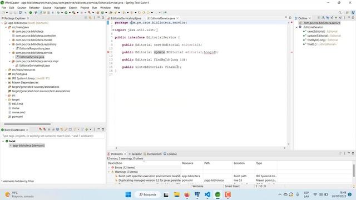Expand the src/main/resources folder
Screen dimensions: 356x200
click(x=6, y=70)
